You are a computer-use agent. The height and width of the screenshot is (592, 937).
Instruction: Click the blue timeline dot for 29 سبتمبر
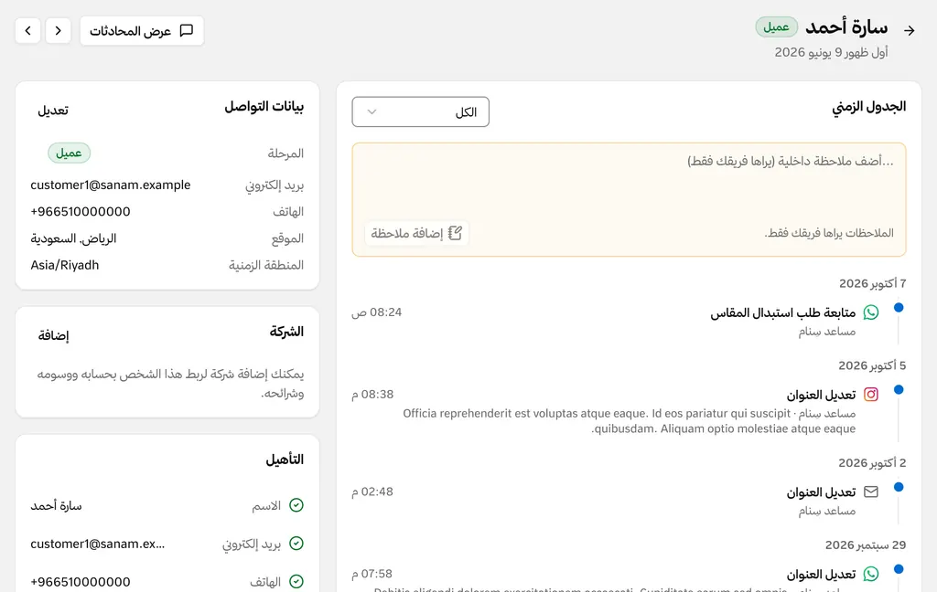click(899, 569)
